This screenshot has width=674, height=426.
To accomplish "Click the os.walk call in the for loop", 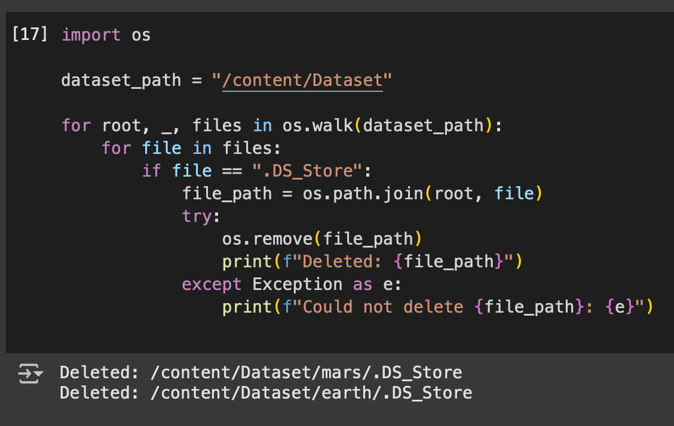I will 317,126.
